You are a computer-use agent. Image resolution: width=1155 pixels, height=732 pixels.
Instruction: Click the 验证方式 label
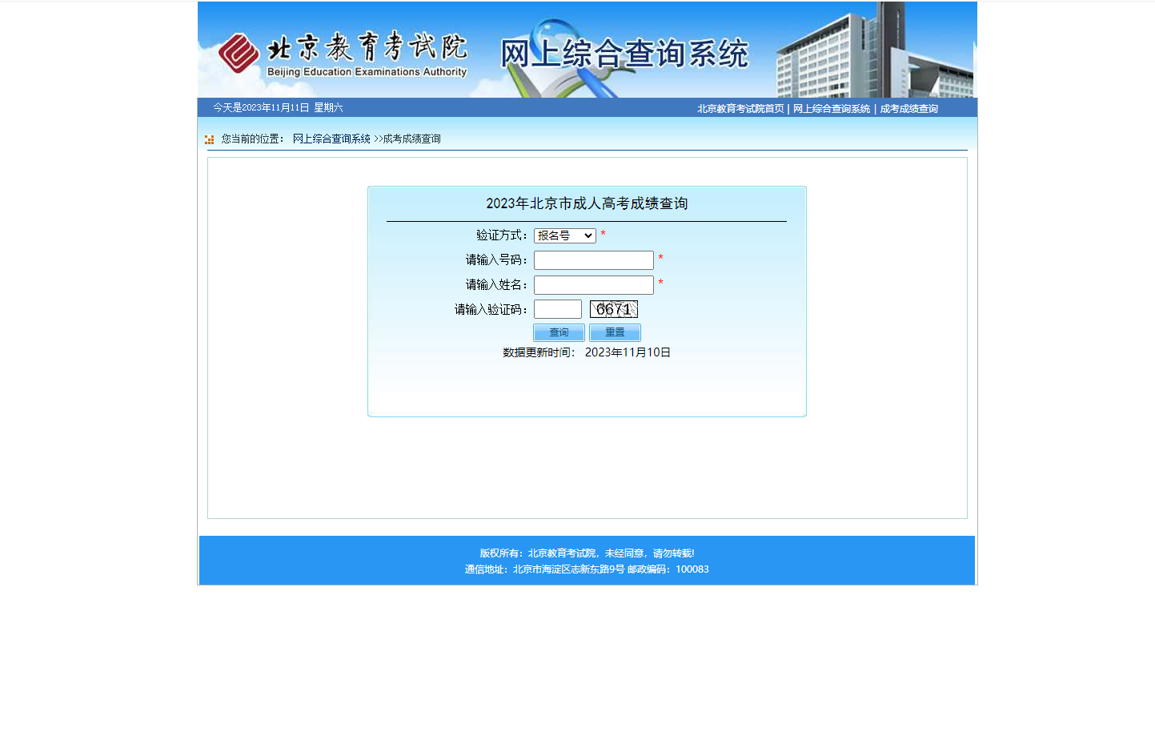click(x=502, y=235)
